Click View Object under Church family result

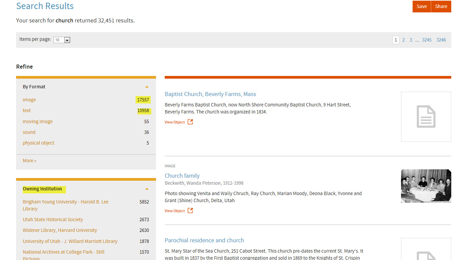pyautogui.click(x=175, y=211)
